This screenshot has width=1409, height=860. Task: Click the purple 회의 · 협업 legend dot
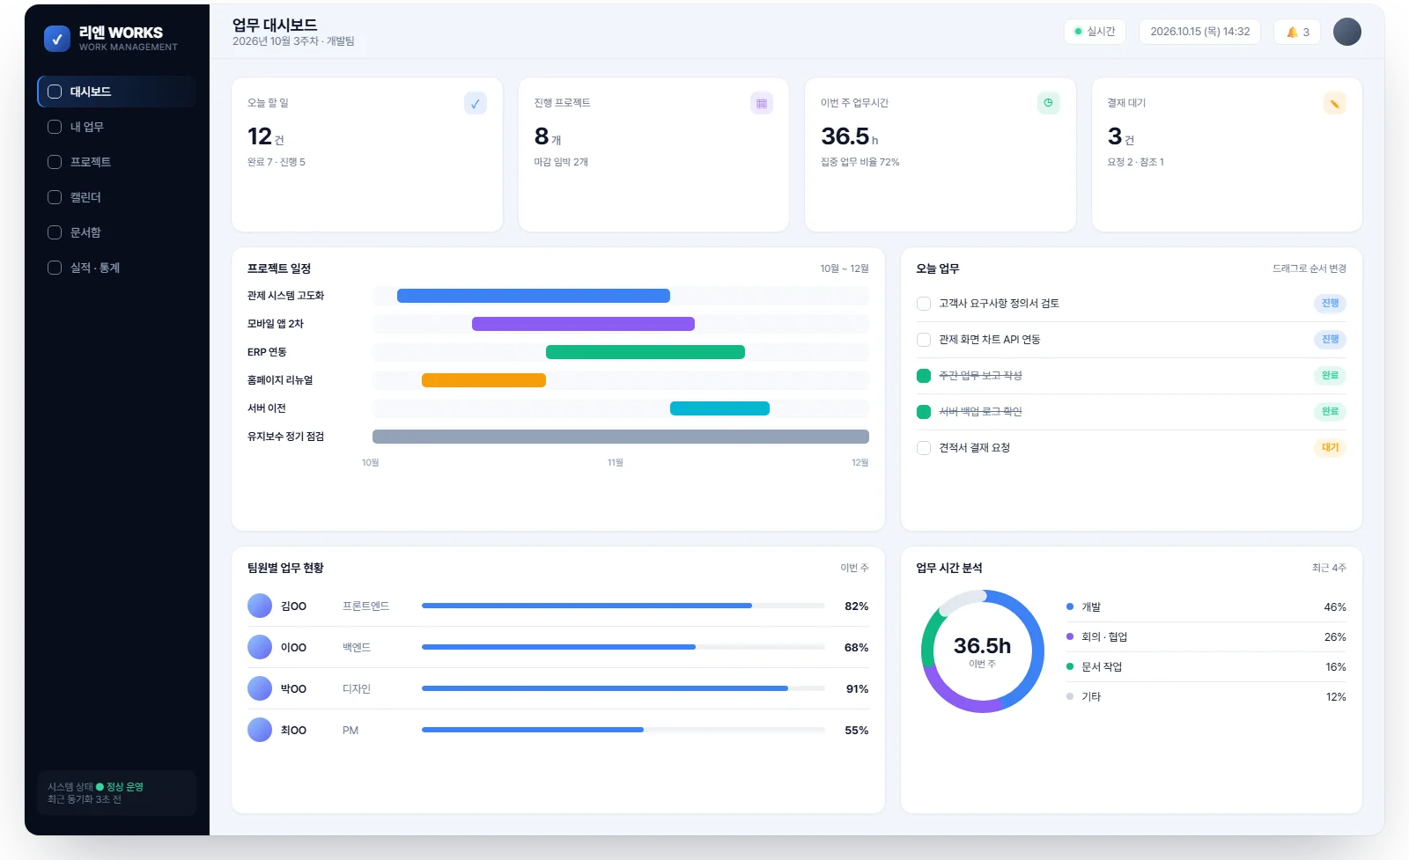coord(1070,636)
